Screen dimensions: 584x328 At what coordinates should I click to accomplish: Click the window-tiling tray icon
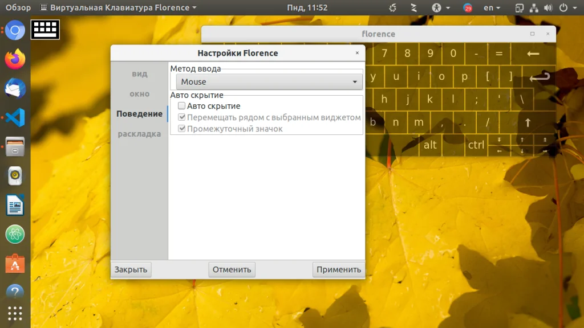[x=519, y=7]
